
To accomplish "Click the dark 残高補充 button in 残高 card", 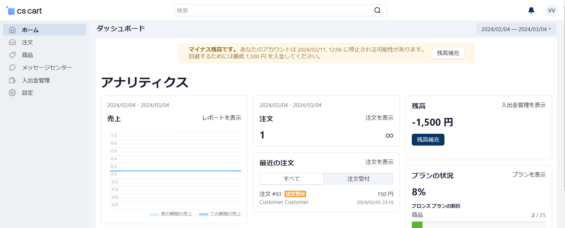I will pyautogui.click(x=428, y=140).
